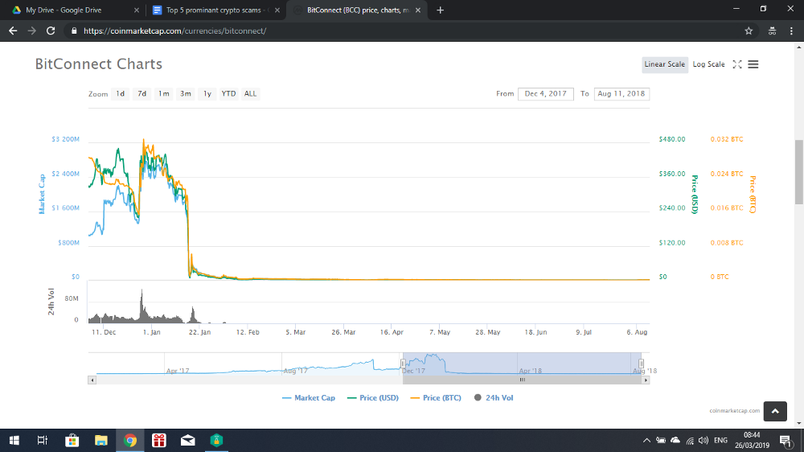Click the BitConnect Charts heading
Screen dimensions: 804x452
98,64
